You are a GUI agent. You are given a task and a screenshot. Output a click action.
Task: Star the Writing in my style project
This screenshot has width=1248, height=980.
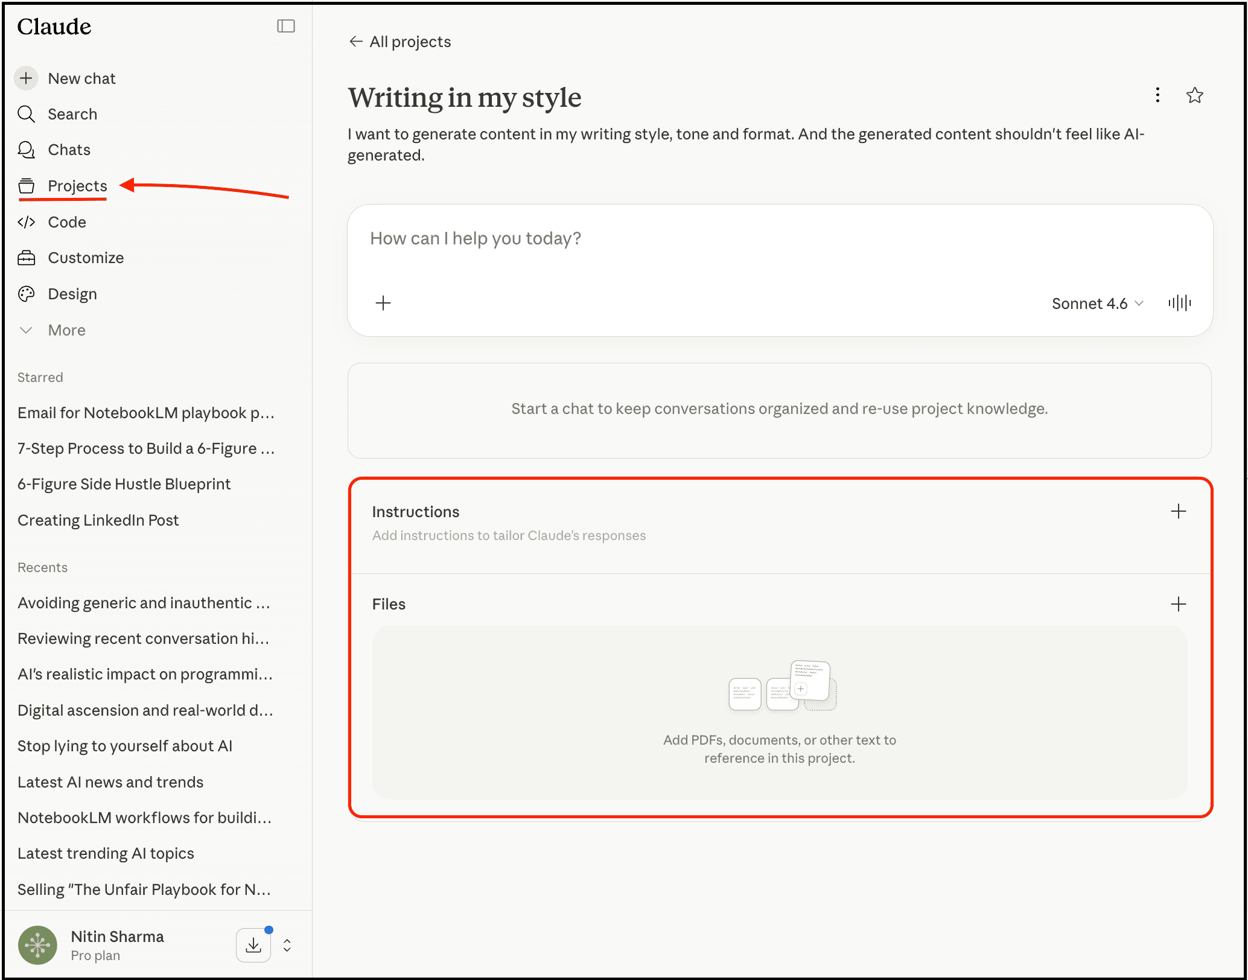(x=1195, y=95)
